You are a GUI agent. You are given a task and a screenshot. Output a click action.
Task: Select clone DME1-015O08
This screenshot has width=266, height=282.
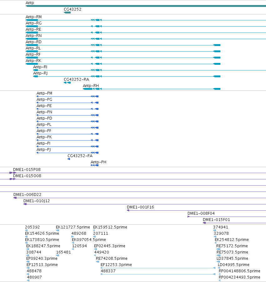(27, 176)
